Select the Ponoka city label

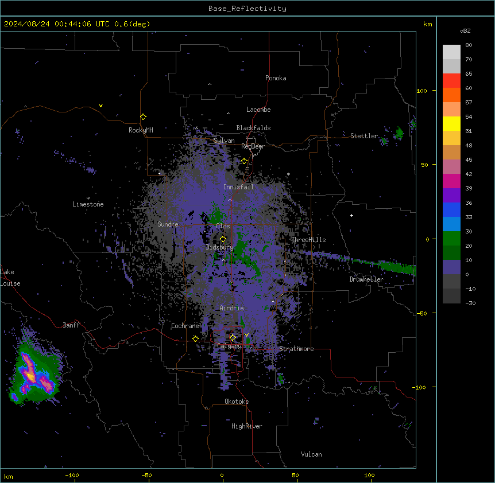pos(276,78)
